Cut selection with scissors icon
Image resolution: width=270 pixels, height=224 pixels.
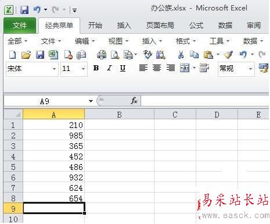[181, 55]
